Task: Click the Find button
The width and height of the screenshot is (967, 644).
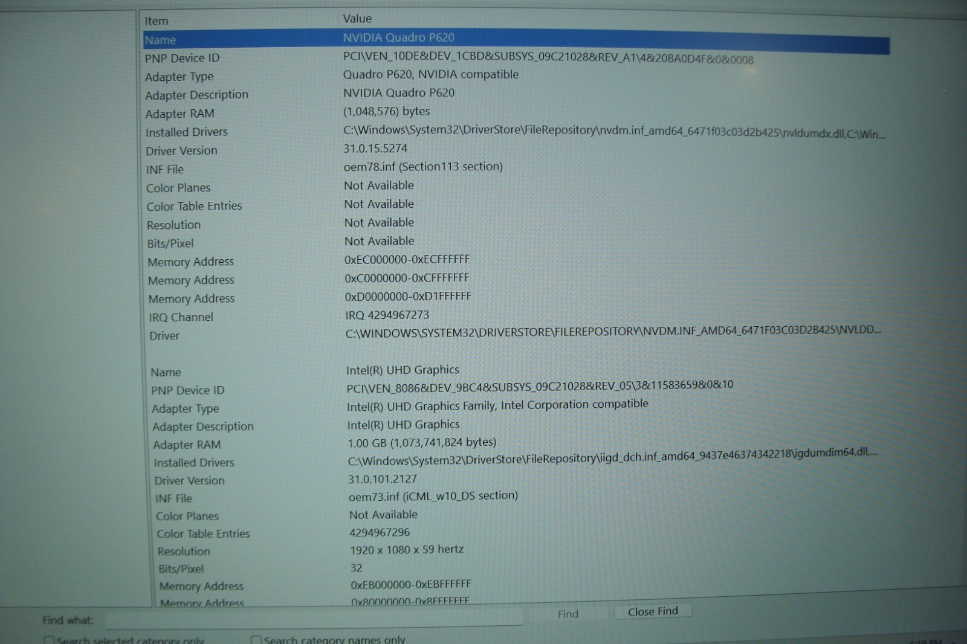Action: (x=568, y=614)
